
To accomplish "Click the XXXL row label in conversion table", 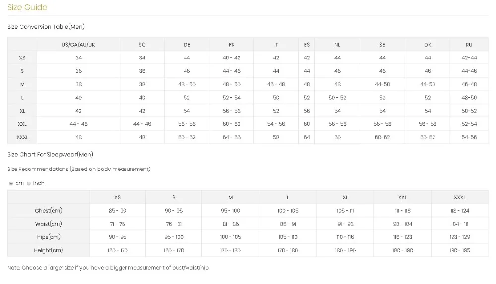I will click(x=22, y=137).
